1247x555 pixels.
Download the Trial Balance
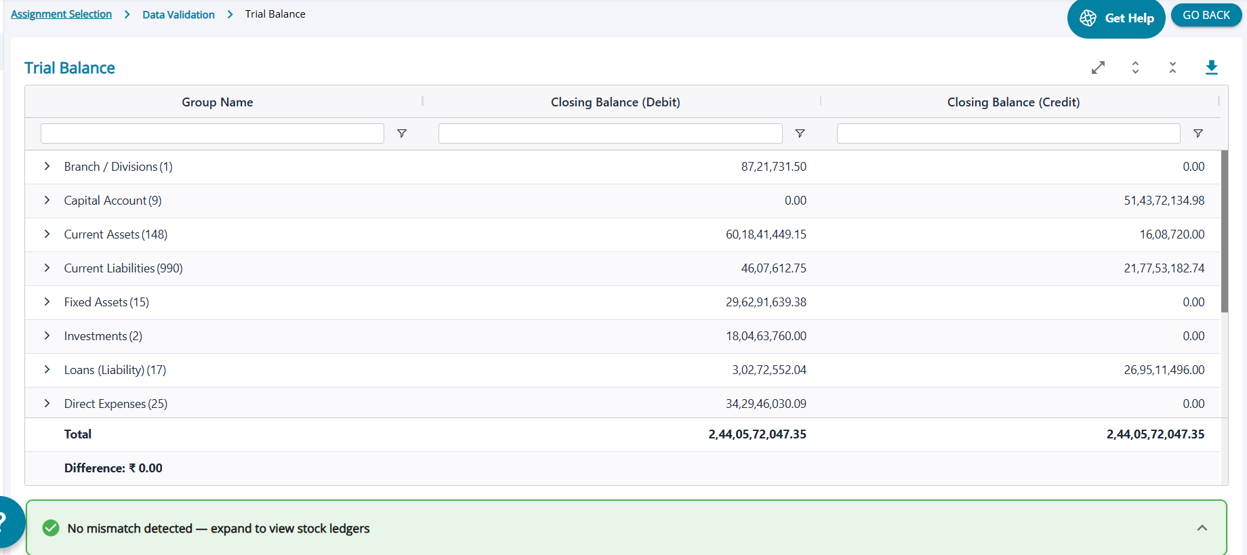coord(1212,68)
